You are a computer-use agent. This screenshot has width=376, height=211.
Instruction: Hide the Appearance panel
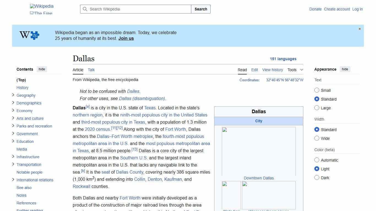345,69
